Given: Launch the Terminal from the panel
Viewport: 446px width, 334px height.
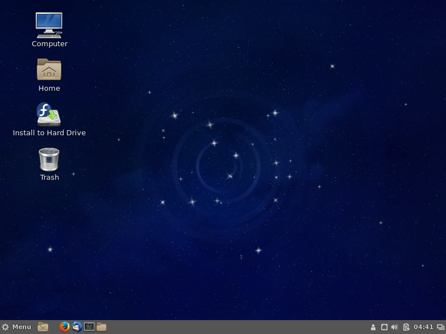Looking at the screenshot, I should click(x=89, y=327).
